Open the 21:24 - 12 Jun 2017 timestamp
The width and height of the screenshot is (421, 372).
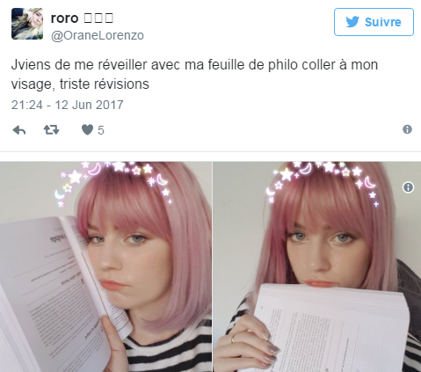click(68, 105)
